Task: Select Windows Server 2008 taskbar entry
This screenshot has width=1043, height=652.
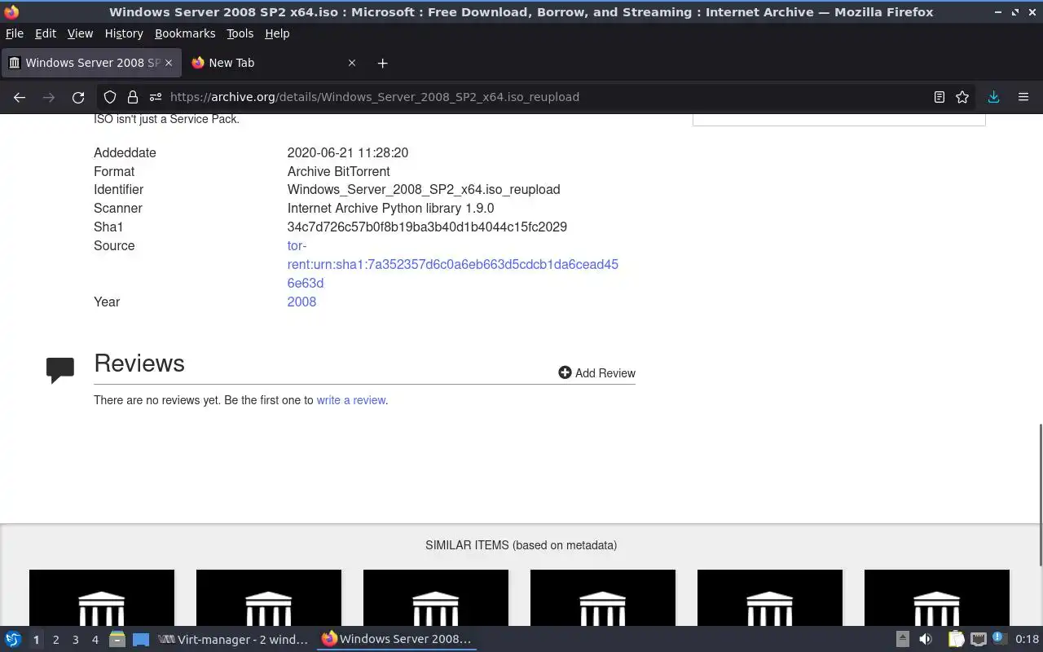Action: point(397,639)
